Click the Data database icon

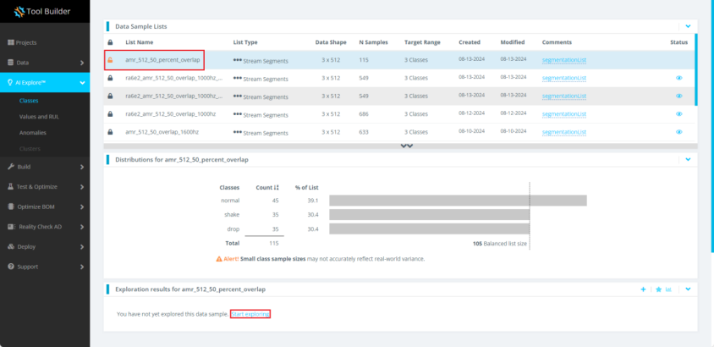click(11, 63)
